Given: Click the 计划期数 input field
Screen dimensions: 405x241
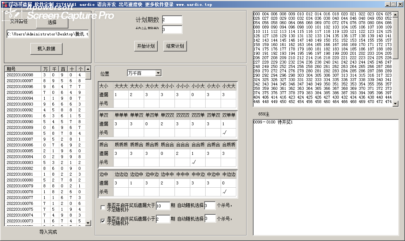Looking at the screenshot, I should pyautogui.click(x=172, y=20).
